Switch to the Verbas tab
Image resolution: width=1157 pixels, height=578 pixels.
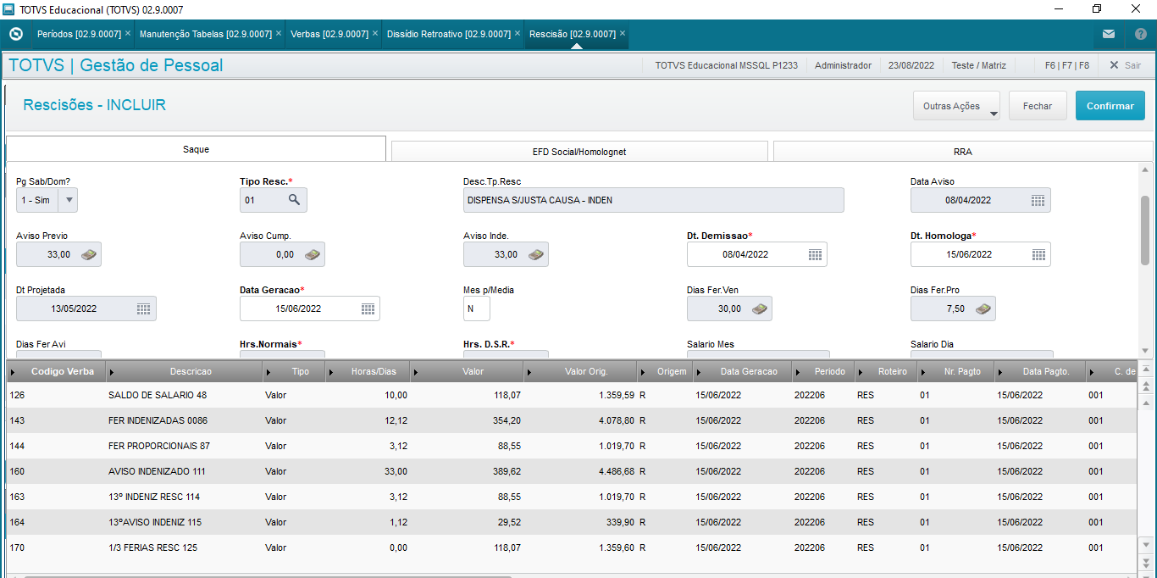(x=329, y=34)
